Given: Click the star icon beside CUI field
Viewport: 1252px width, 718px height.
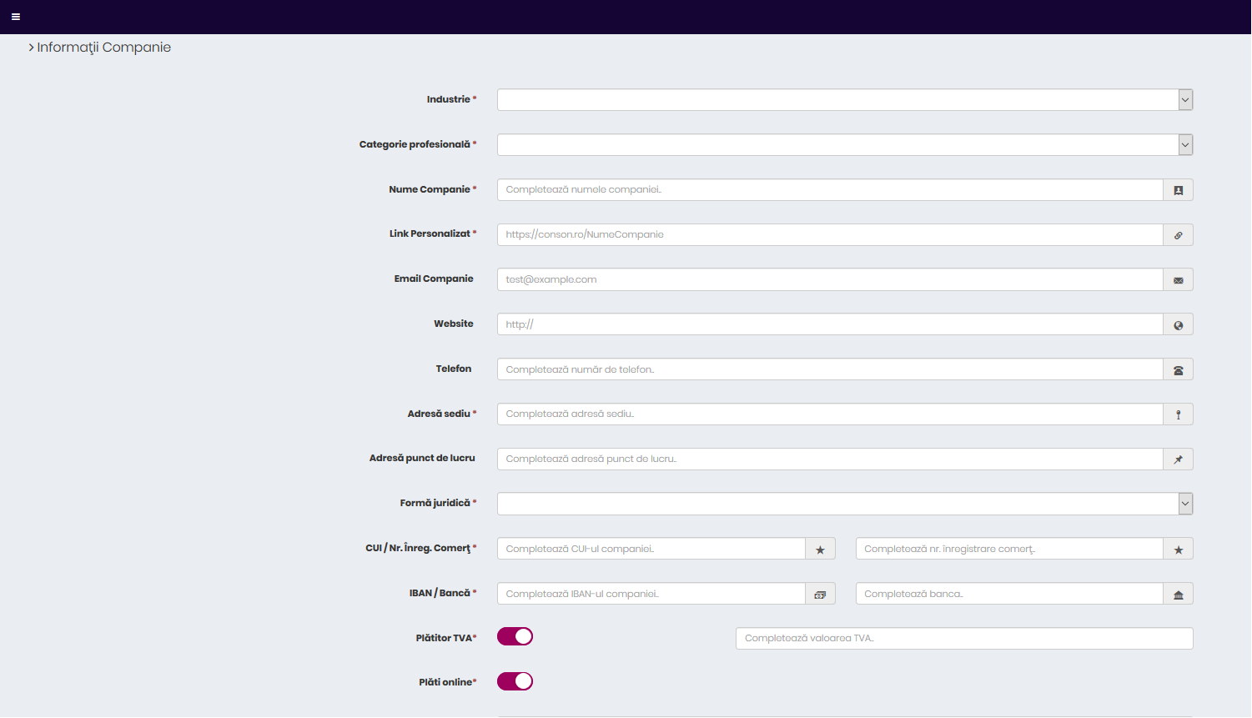Looking at the screenshot, I should coord(819,550).
